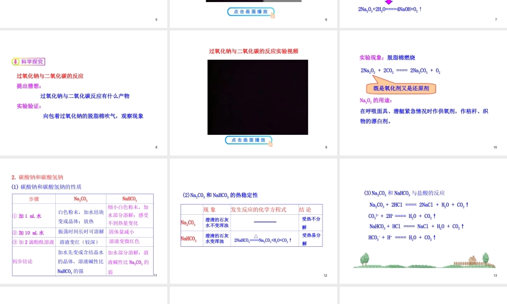Click the cell 振荡时间长时可溶解
This screenshot has width=507, height=304.
[81, 232]
